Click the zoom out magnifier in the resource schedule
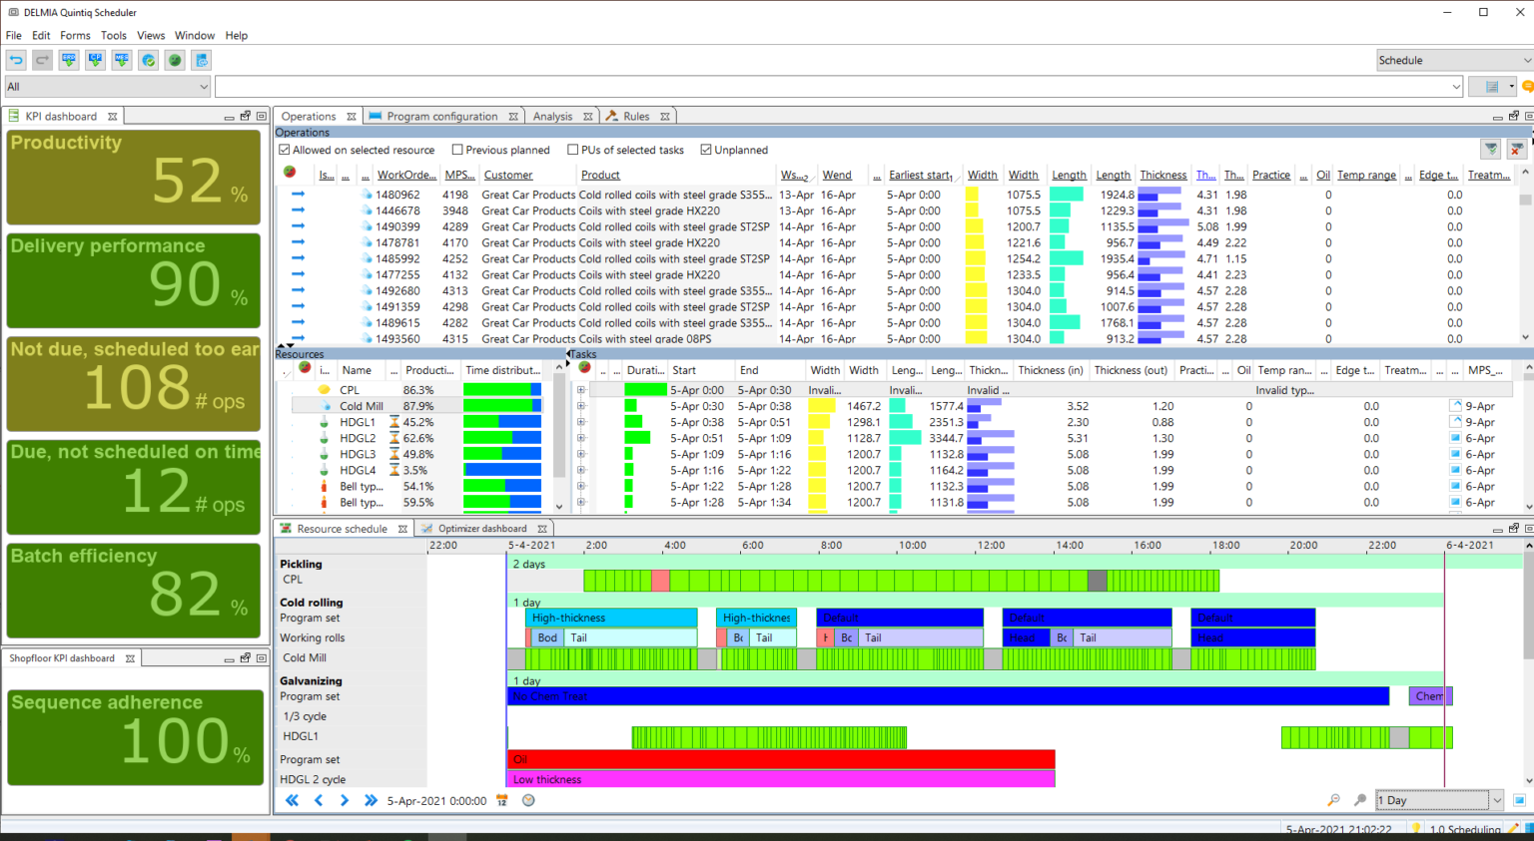Screen dimensions: 1534x841 pyautogui.click(x=1333, y=800)
